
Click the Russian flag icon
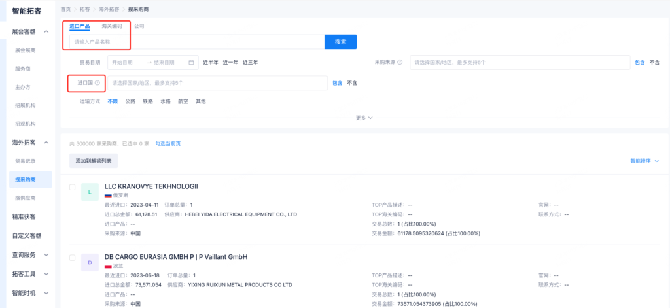108,196
